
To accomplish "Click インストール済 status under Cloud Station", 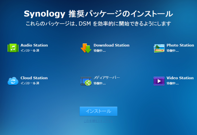I will point(30,83).
